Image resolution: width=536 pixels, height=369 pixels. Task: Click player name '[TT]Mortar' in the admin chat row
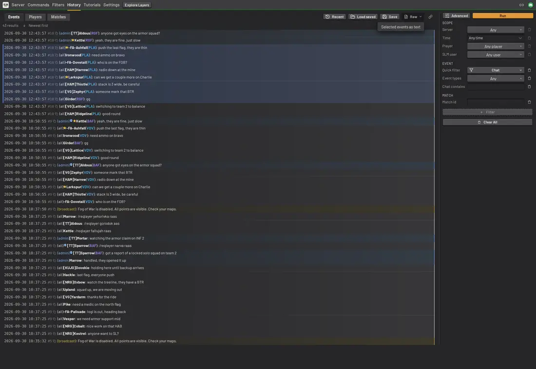click(78, 238)
